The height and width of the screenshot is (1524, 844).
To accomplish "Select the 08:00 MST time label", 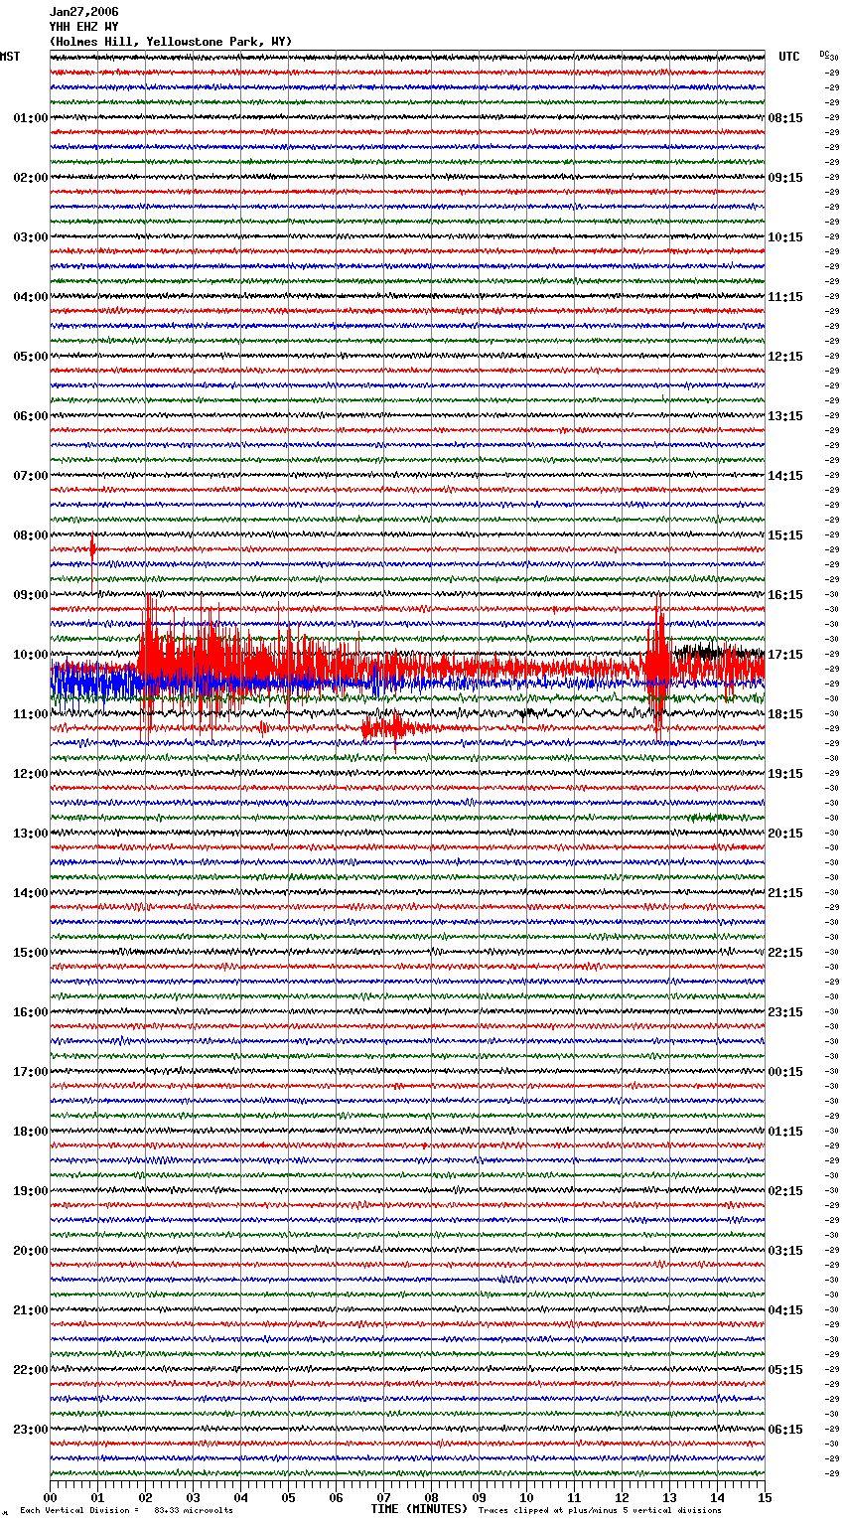I will 30,535.
